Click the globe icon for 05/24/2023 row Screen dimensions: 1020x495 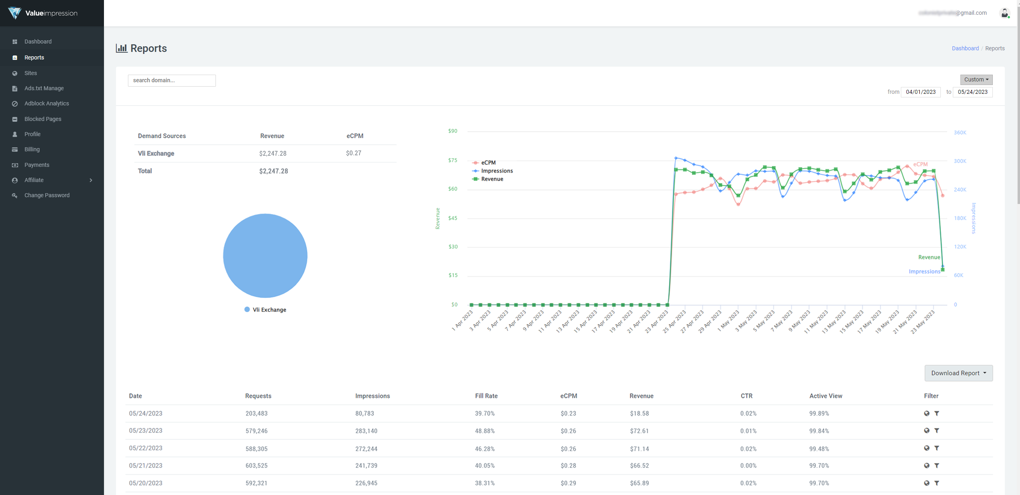(926, 413)
